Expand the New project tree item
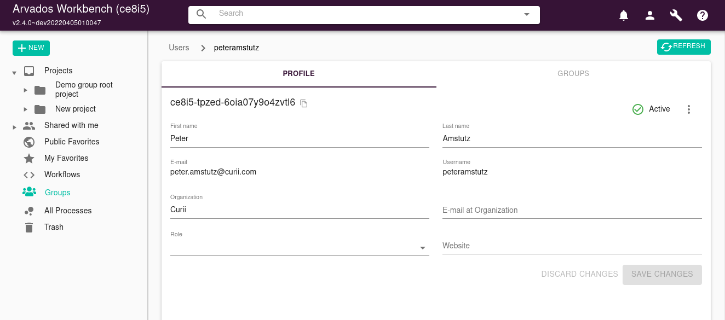This screenshot has height=320, width=725. [25, 109]
